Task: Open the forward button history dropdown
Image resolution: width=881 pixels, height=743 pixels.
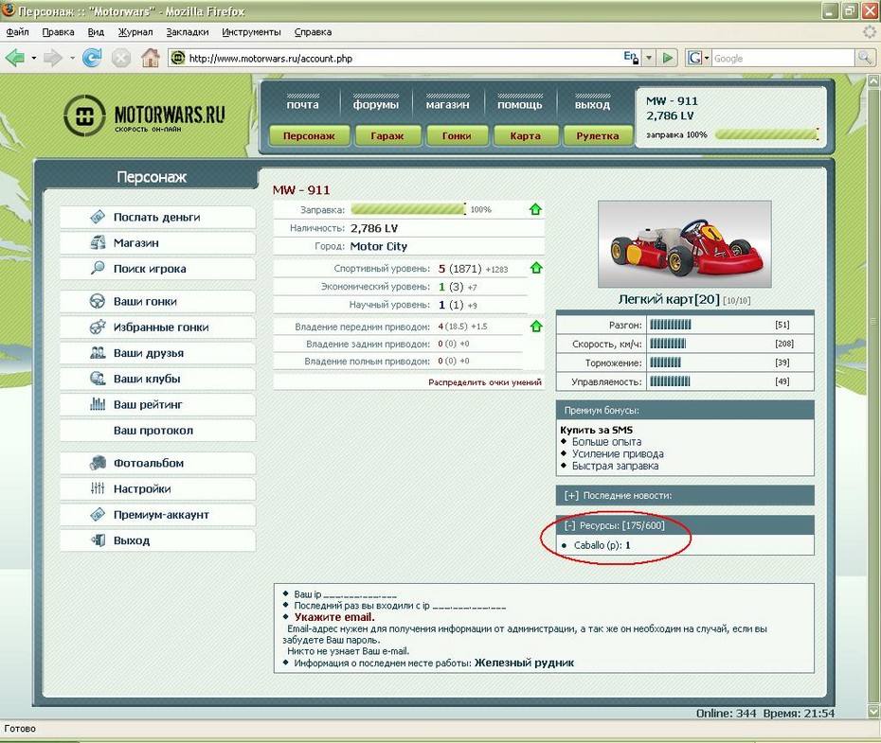Action: coord(72,58)
